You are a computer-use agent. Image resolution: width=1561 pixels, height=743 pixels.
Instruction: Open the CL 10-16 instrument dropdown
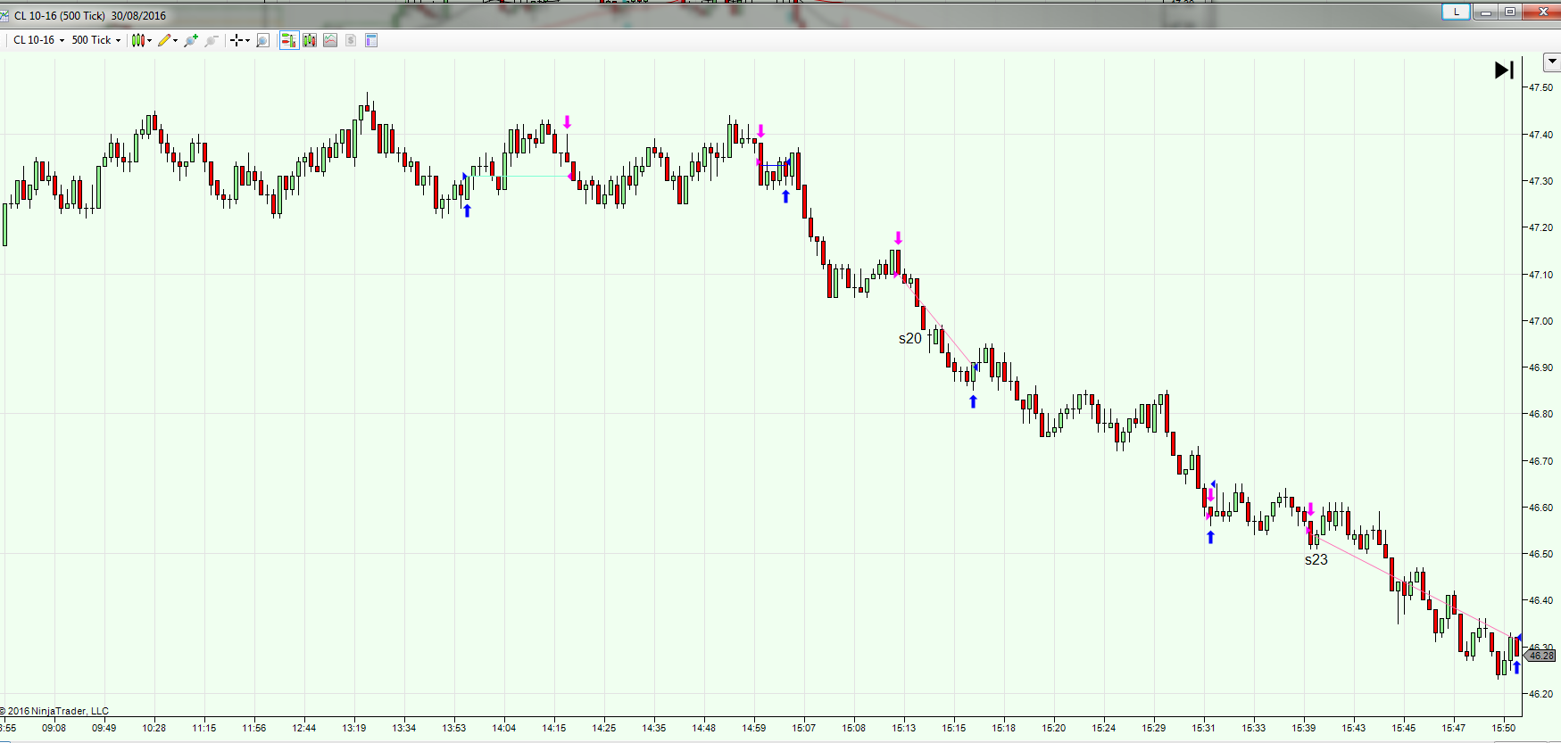[x=38, y=40]
